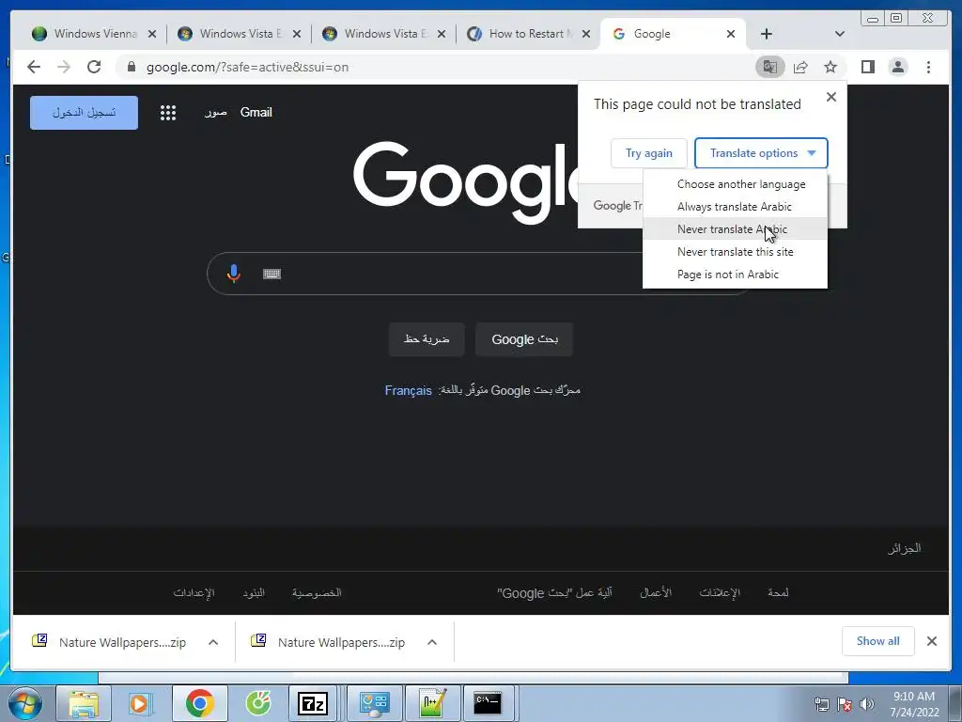This screenshot has height=722, width=962.
Task: Click the network tray icon
Action: (821, 704)
